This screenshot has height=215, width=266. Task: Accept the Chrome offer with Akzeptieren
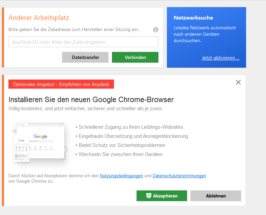pos(162,196)
